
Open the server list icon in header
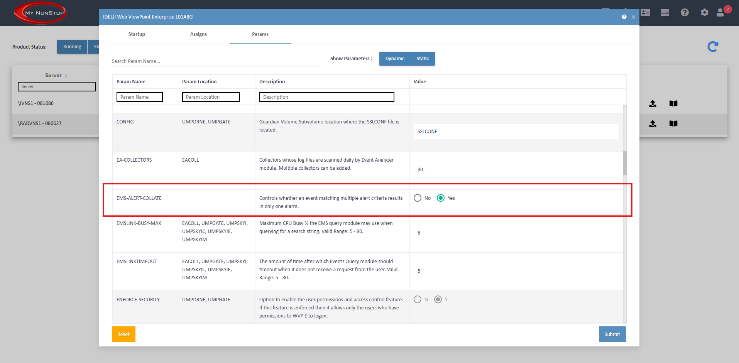[665, 13]
